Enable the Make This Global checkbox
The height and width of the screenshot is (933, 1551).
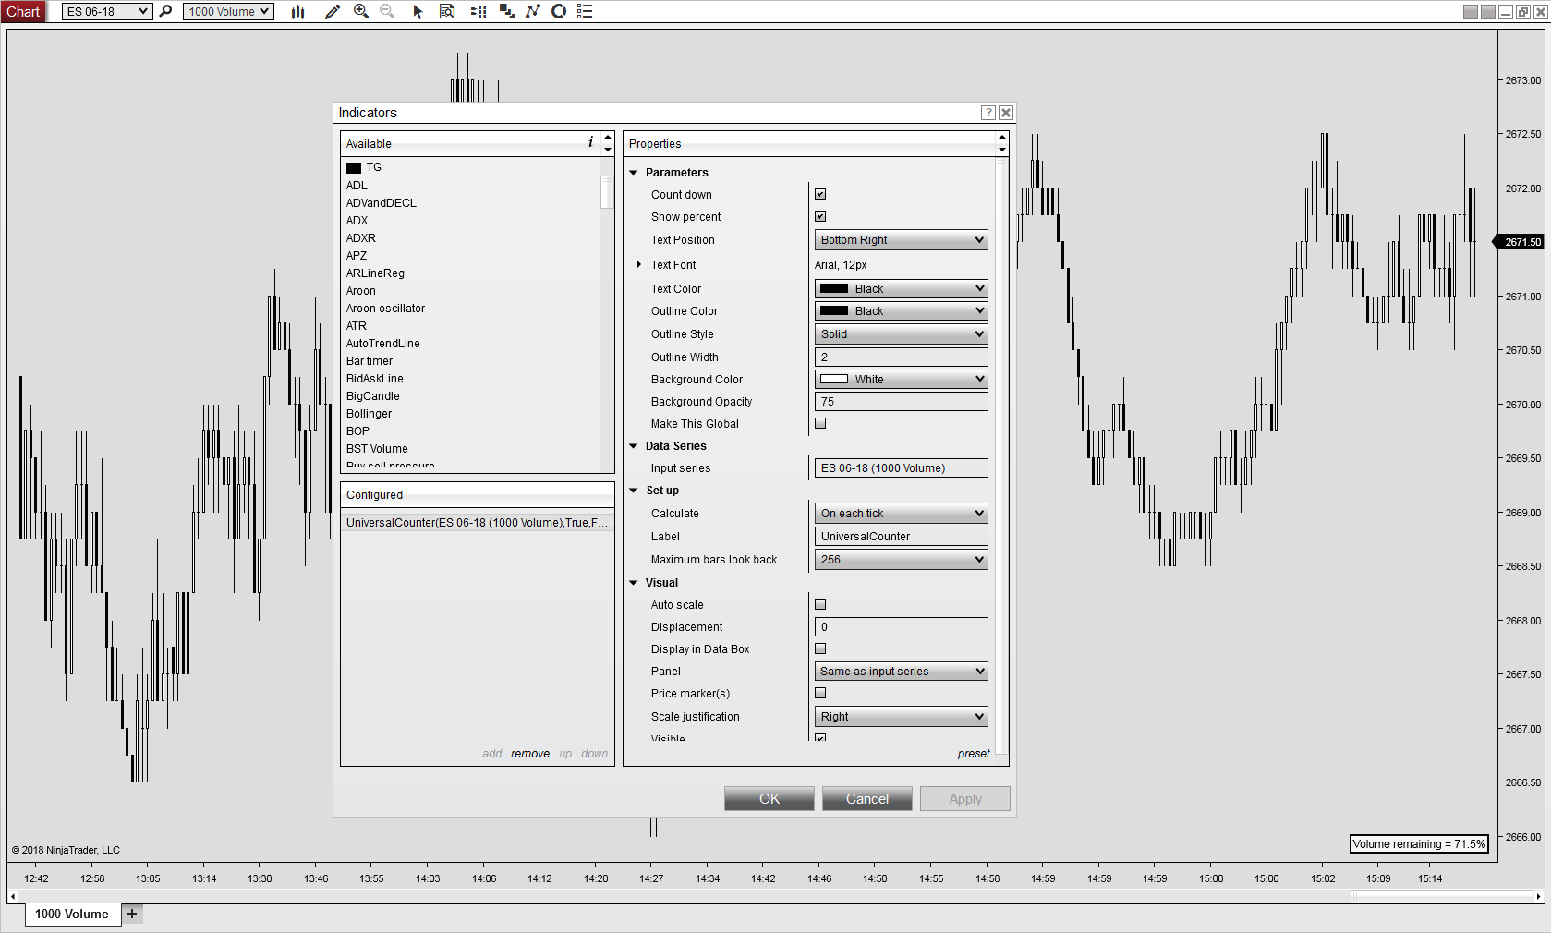click(x=820, y=423)
